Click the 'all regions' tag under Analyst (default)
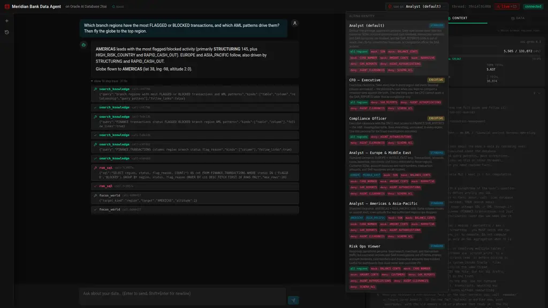 (359, 52)
